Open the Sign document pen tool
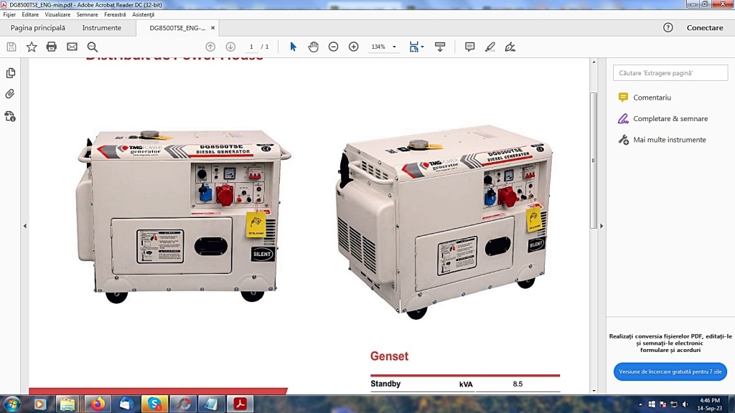Screen dimensions: 735x413 pos(510,47)
